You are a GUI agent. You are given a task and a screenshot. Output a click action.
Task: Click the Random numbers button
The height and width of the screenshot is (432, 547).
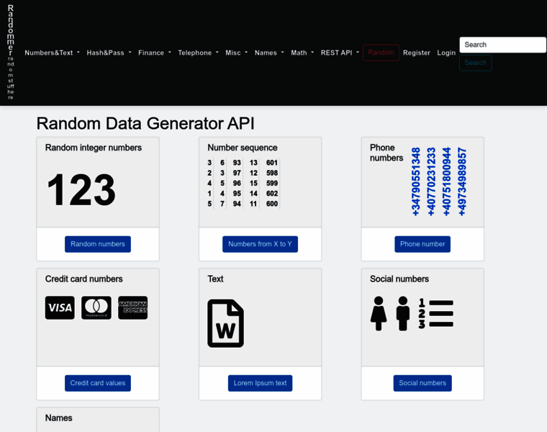[x=98, y=244]
